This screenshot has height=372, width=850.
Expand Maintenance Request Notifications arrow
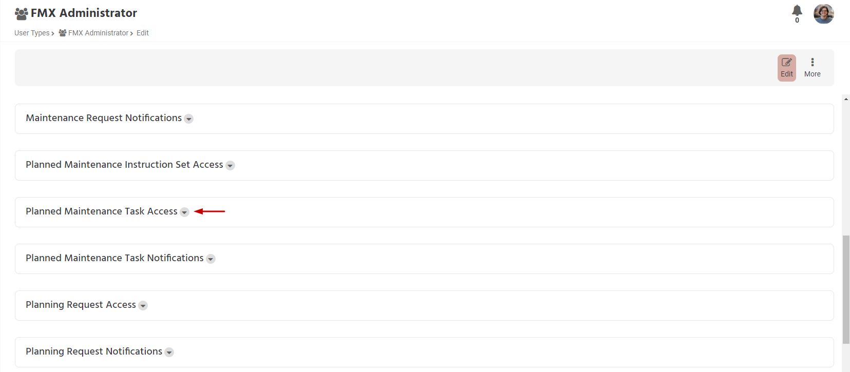click(x=189, y=119)
